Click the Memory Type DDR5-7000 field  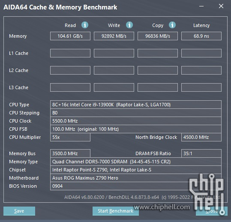click(136, 162)
